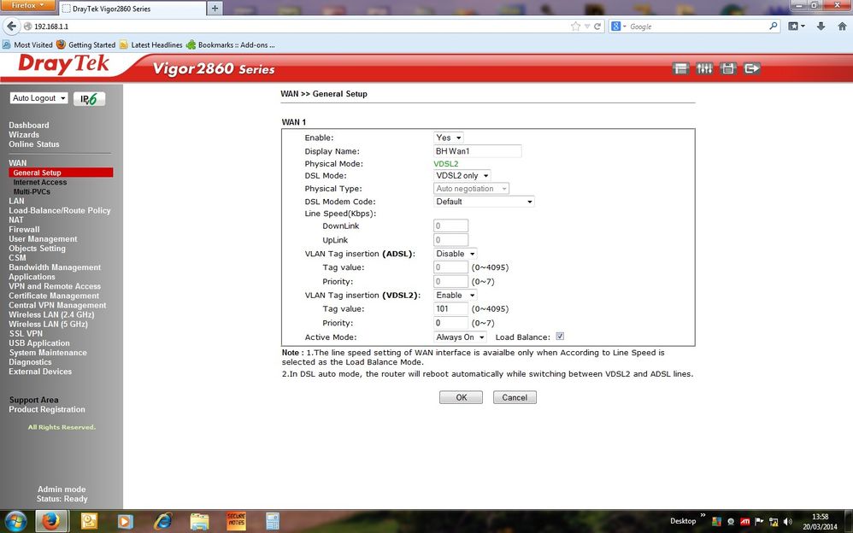Click the Display Name text field
The image size is (853, 533).
pyautogui.click(x=477, y=151)
